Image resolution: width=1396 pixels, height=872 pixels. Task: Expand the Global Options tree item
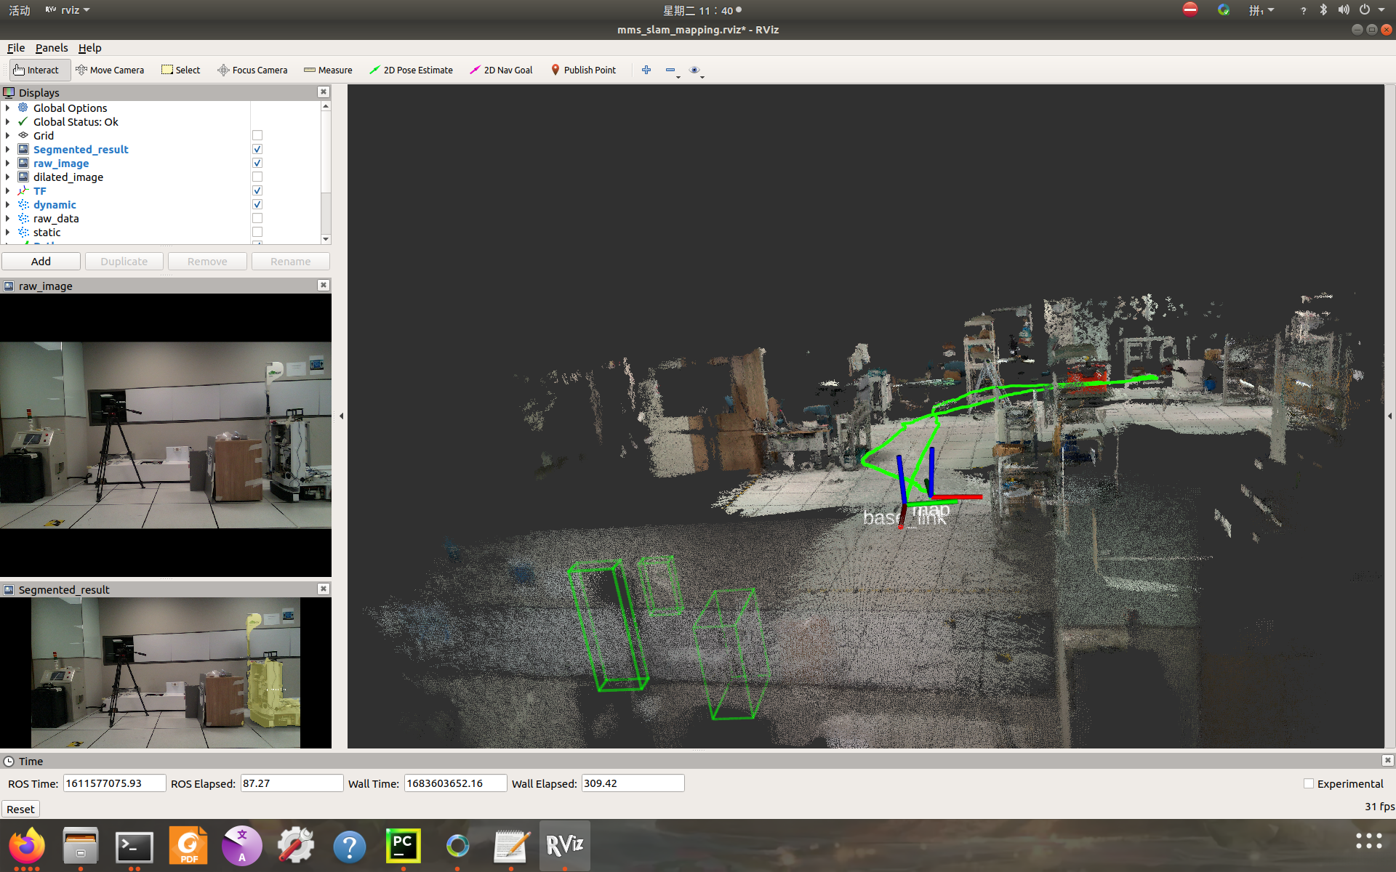click(8, 108)
